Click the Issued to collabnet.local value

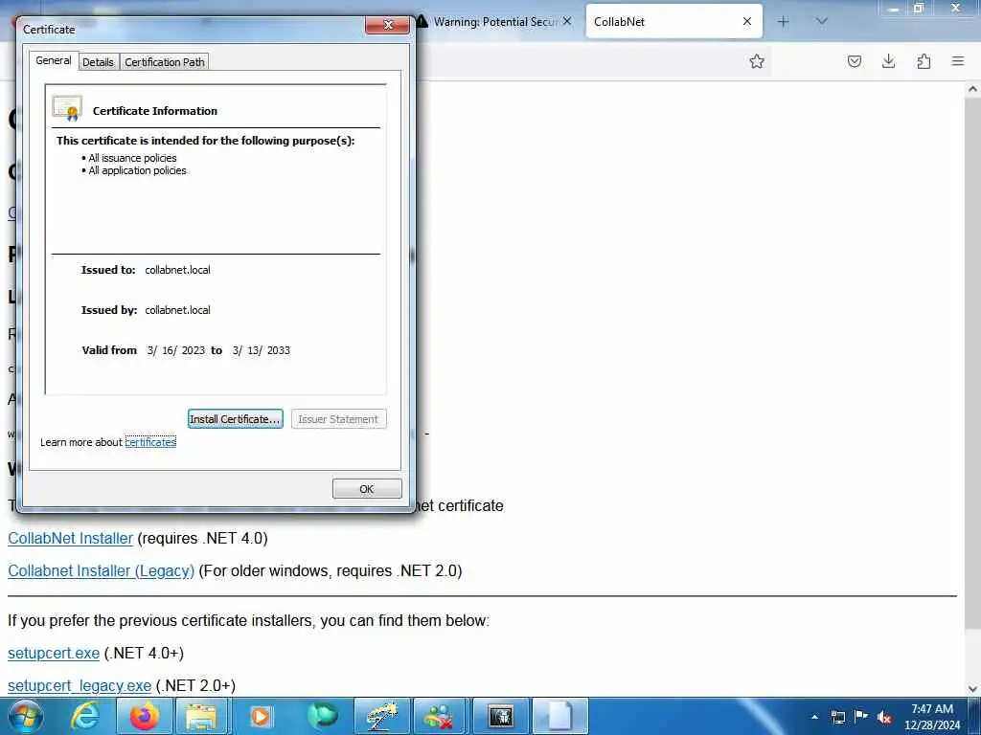(x=177, y=270)
